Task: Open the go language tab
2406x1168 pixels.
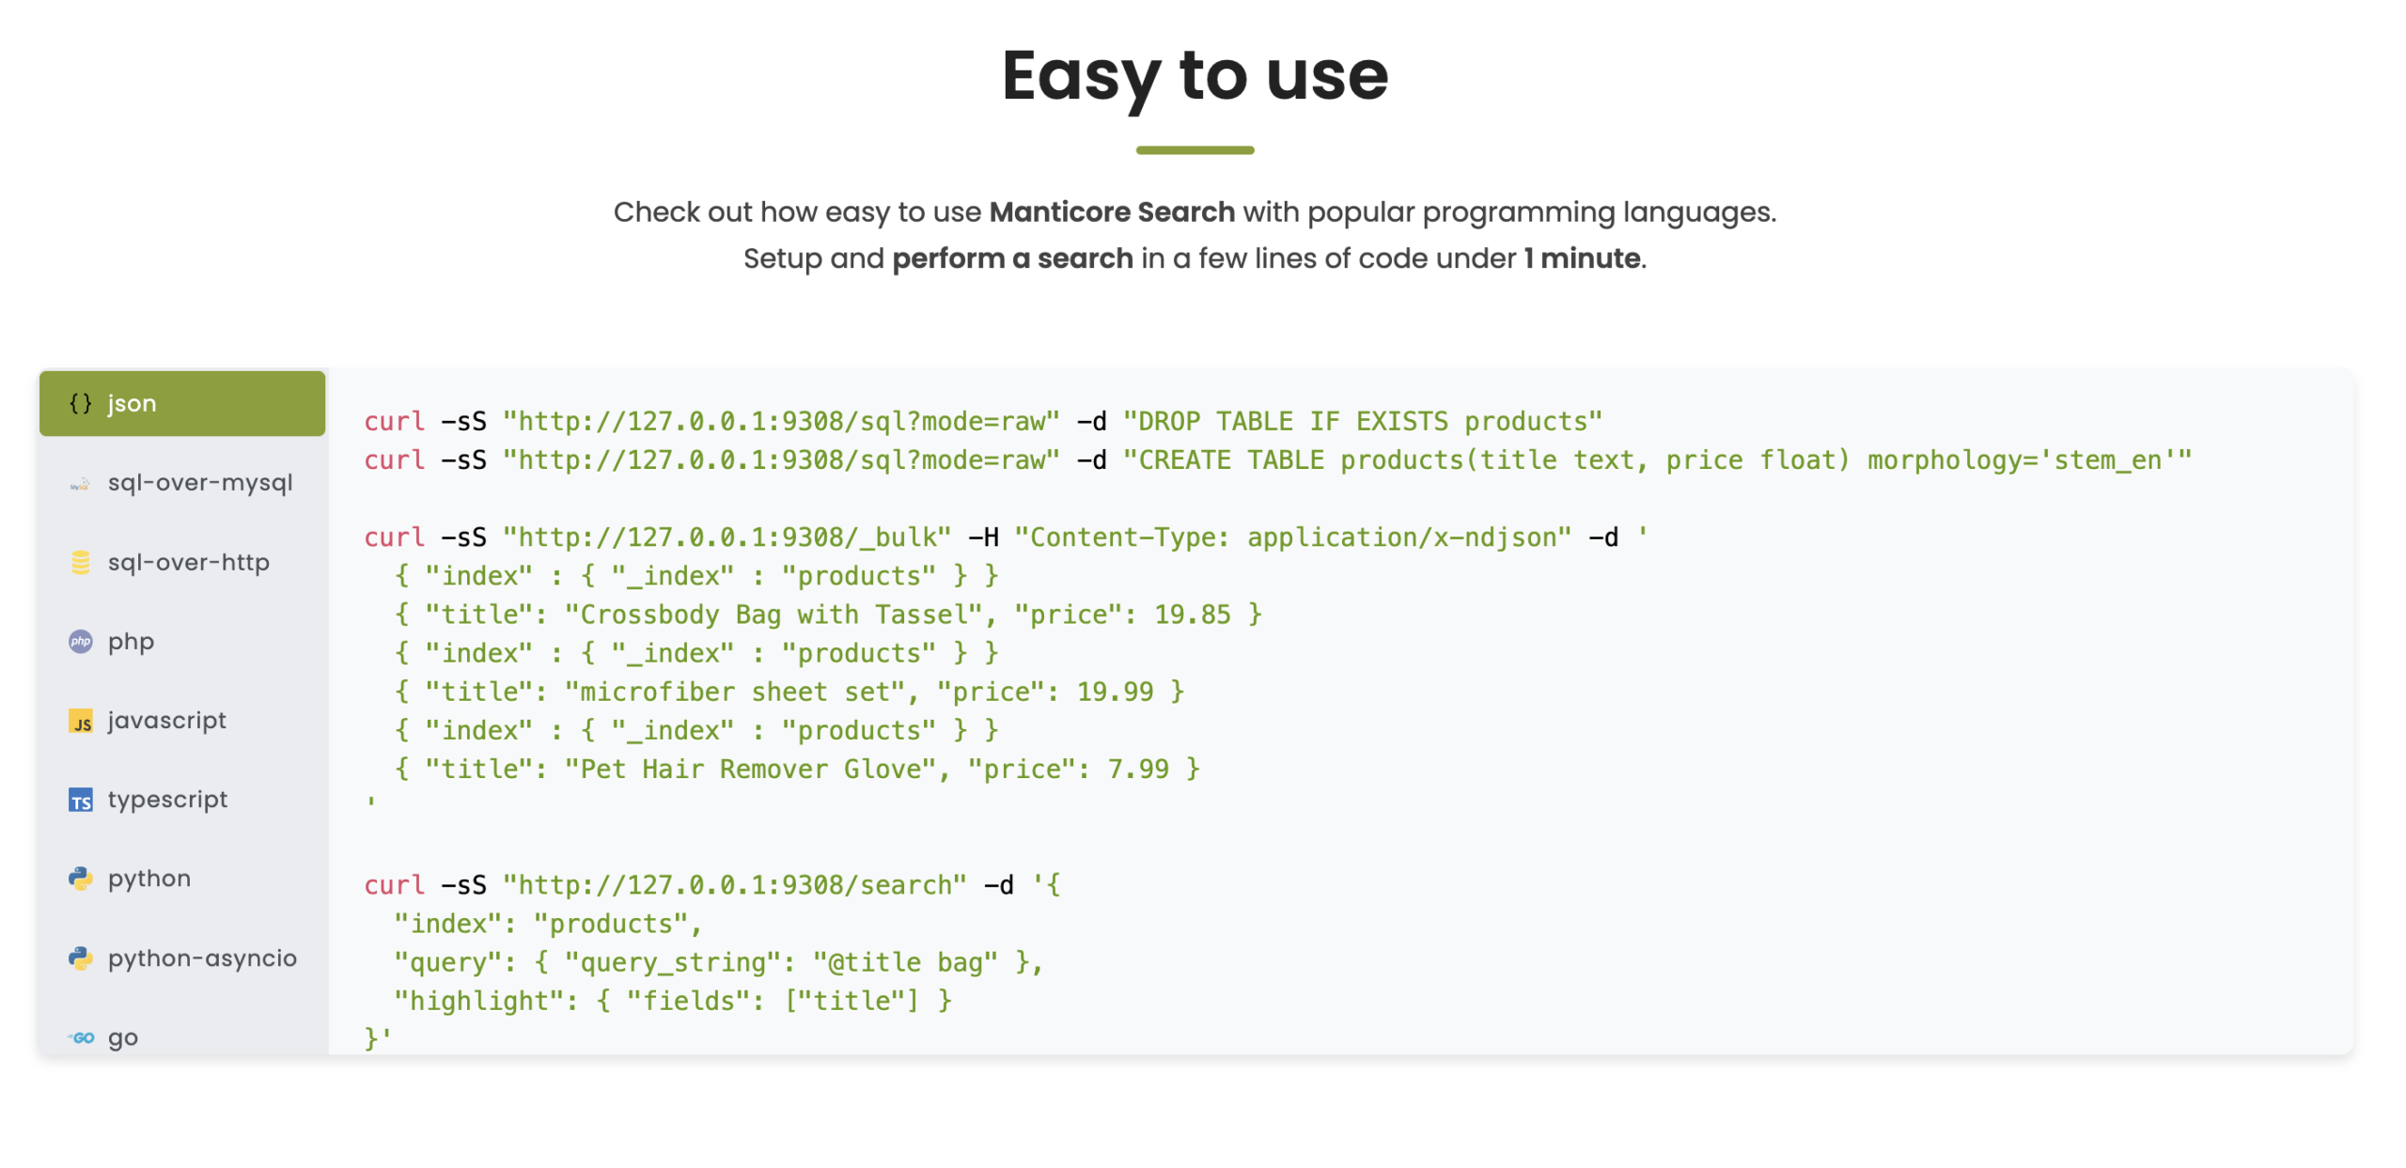Action: pos(123,1038)
